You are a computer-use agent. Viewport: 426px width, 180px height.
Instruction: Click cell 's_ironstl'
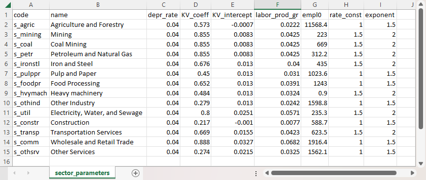pyautogui.click(x=31, y=64)
